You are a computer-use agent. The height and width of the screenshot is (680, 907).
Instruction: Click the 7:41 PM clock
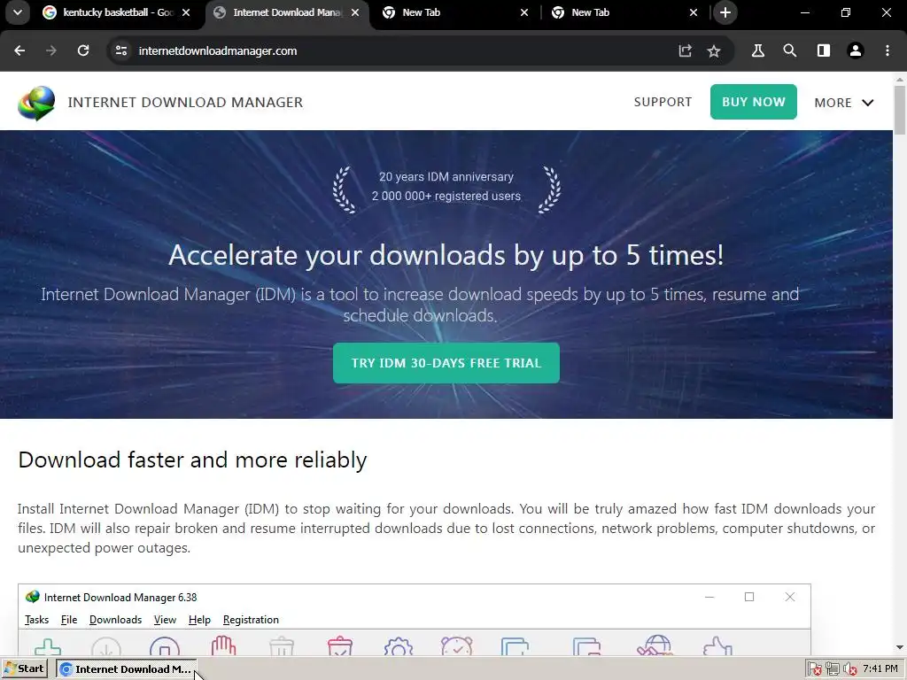tap(880, 669)
